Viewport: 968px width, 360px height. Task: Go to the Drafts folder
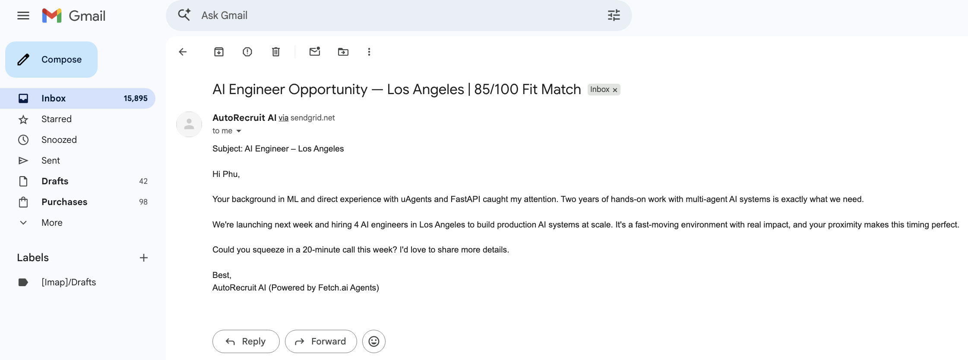pyautogui.click(x=55, y=181)
